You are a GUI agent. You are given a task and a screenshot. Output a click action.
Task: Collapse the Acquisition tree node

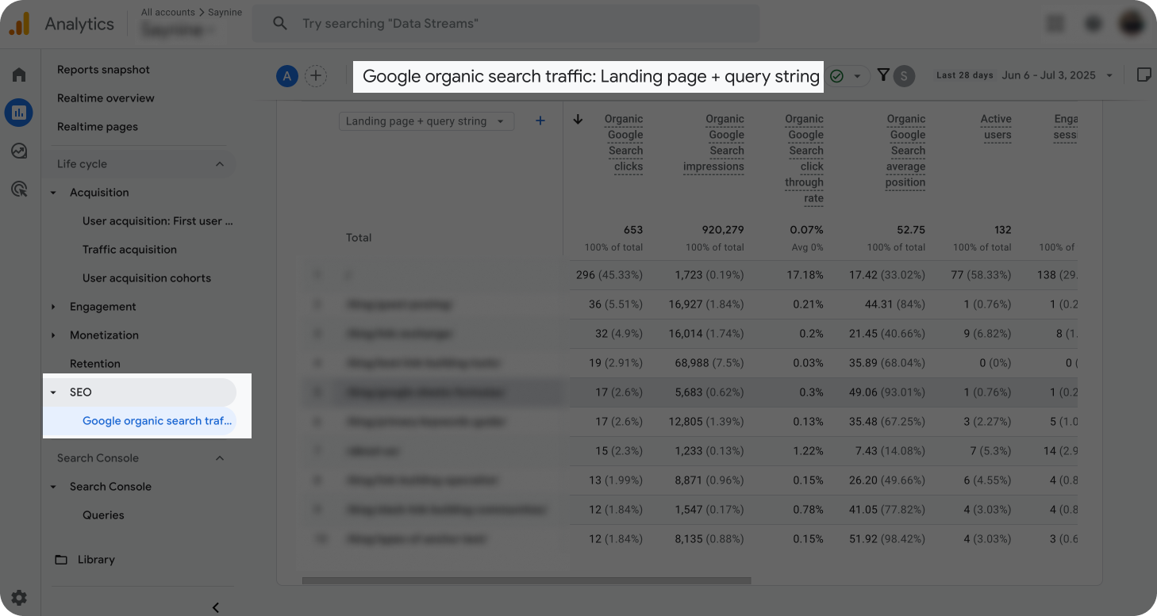53,193
